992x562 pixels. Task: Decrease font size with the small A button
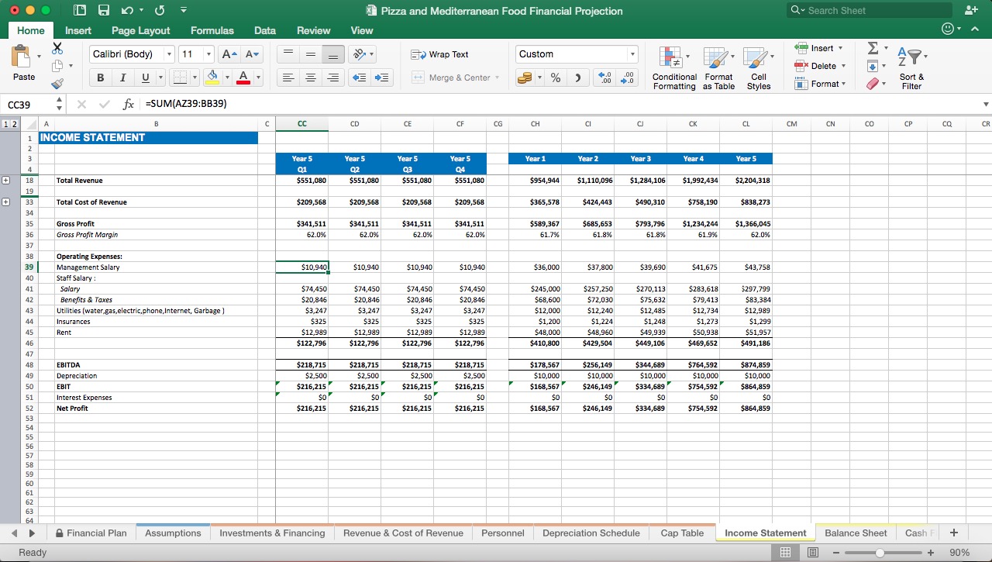(x=253, y=54)
